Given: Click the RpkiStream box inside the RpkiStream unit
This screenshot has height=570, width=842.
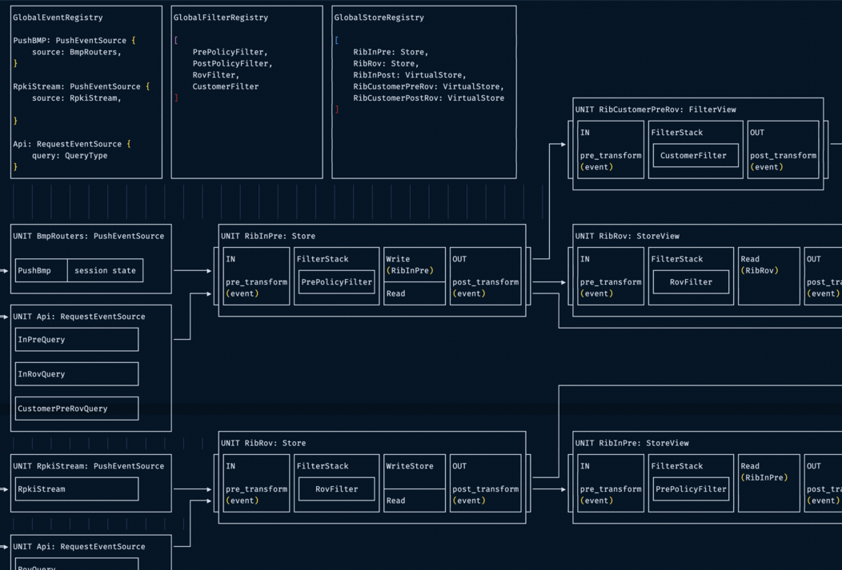Looking at the screenshot, I should (77, 489).
